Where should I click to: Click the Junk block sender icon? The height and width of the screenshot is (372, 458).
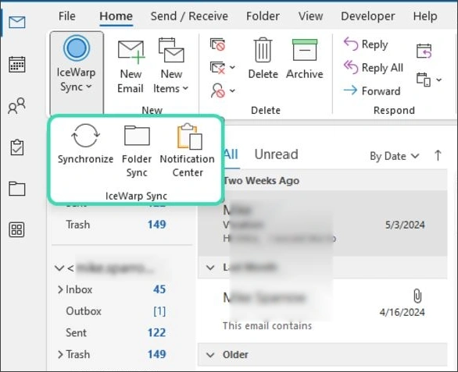[x=217, y=90]
